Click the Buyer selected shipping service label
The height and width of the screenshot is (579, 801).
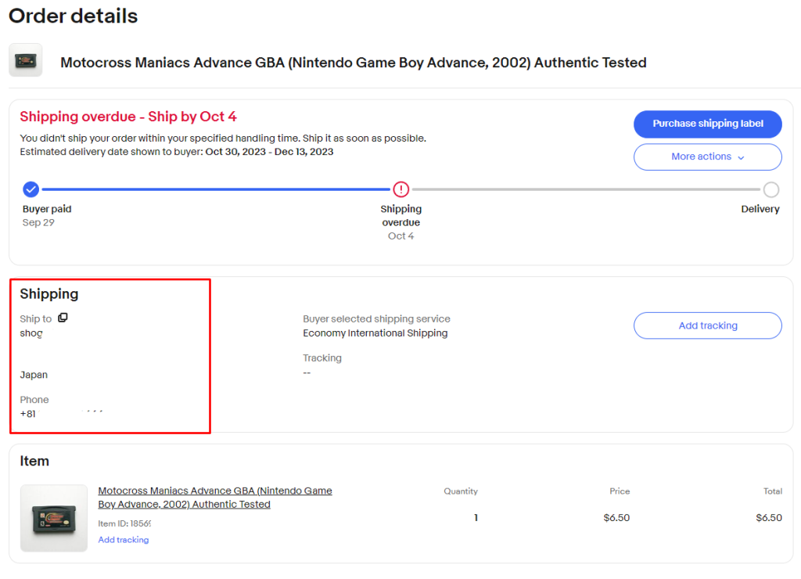[x=376, y=319]
